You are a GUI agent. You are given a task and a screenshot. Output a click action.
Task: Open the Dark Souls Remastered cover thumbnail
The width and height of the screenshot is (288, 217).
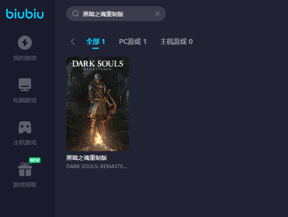(98, 104)
